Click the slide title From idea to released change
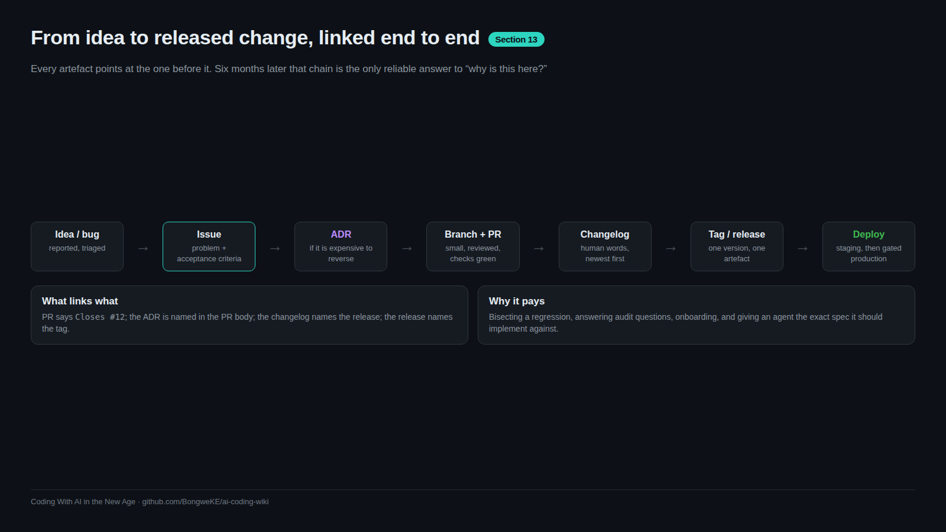946x532 pixels. click(x=255, y=38)
